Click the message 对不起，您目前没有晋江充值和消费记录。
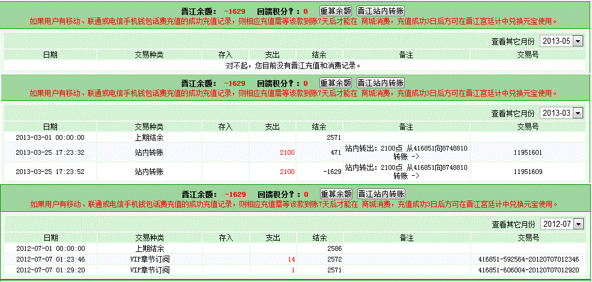The width and height of the screenshot is (592, 282). [294, 65]
